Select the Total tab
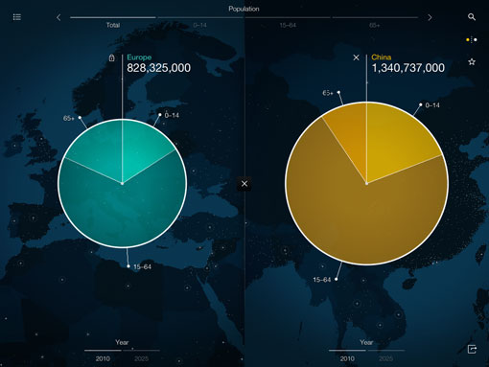 coord(113,25)
